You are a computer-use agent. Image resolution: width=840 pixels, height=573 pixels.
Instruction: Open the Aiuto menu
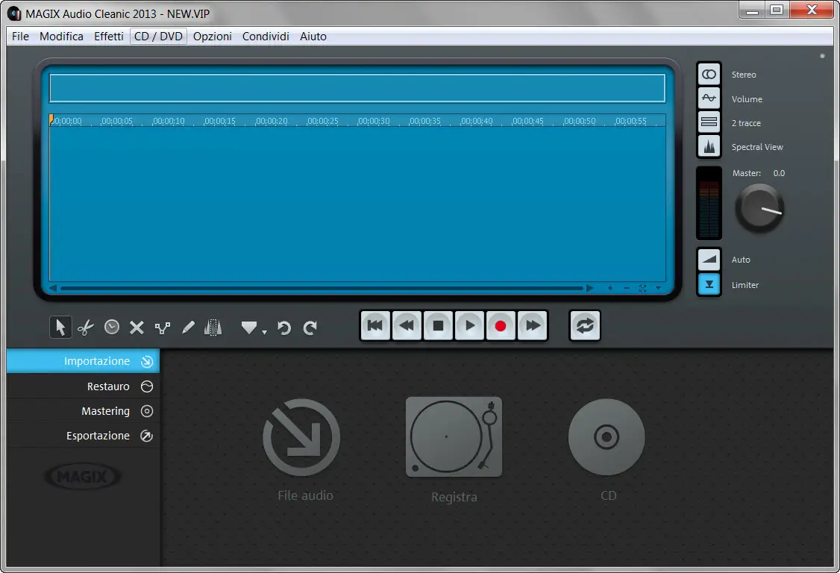point(313,37)
